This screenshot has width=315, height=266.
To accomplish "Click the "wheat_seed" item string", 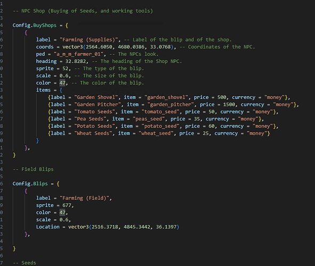I will point(156,134).
